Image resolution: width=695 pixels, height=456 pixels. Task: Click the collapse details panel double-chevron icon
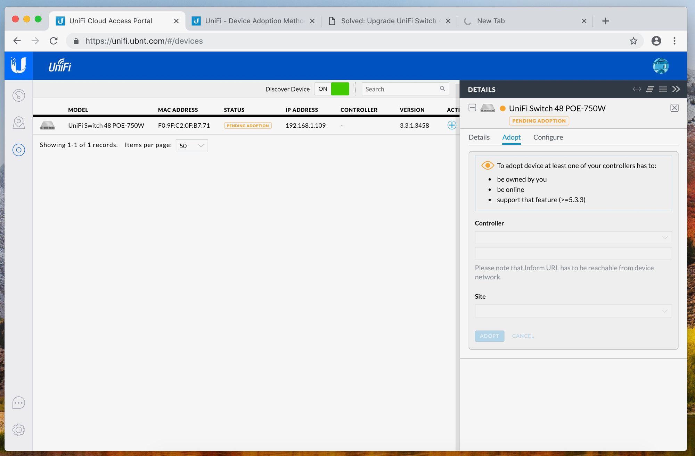676,89
